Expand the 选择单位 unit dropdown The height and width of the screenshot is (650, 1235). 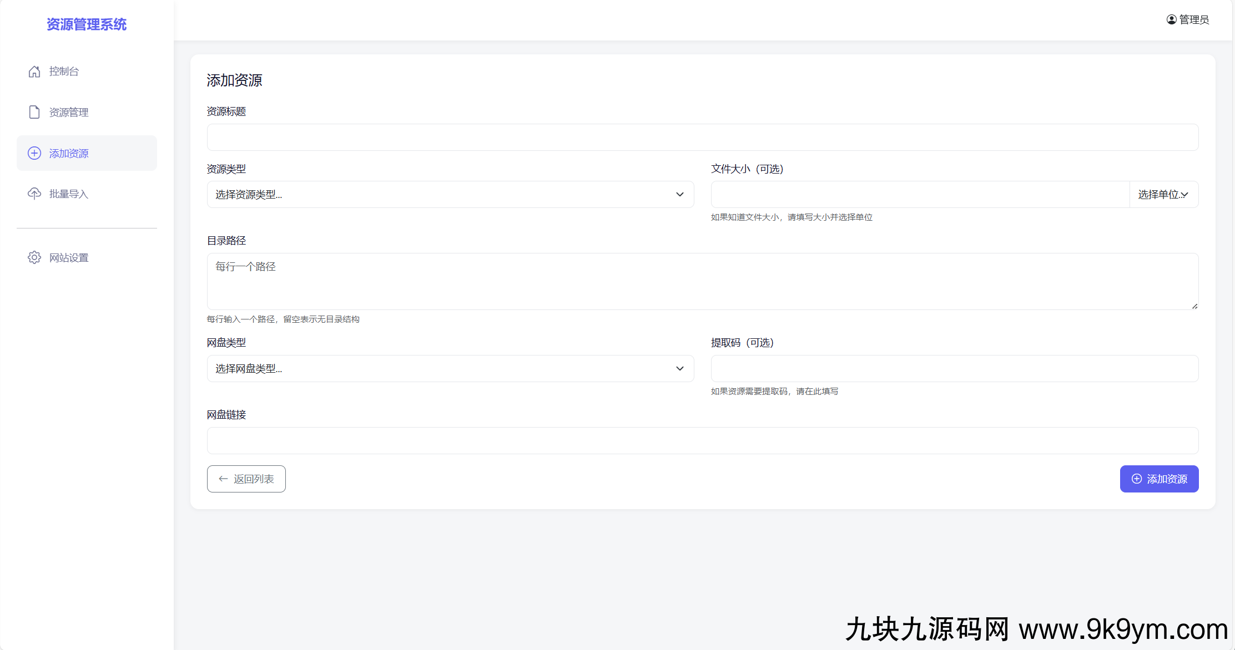1163,195
